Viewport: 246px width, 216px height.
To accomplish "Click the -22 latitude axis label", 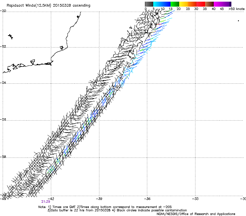I will tap(3, 47).
